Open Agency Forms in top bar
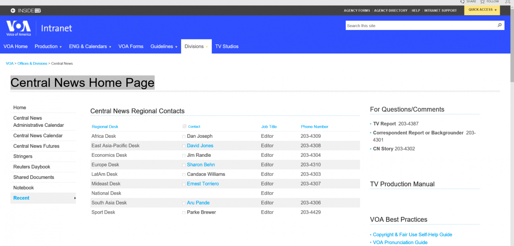Screen dimensions: 514x246 pos(357,10)
